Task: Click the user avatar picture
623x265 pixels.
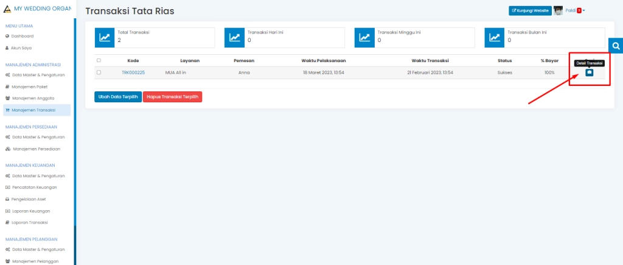Action: tap(558, 10)
